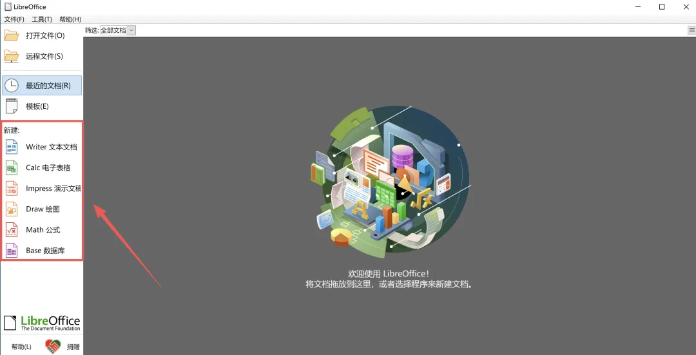Click the Writer document icon
The width and height of the screenshot is (696, 355).
(x=12, y=147)
